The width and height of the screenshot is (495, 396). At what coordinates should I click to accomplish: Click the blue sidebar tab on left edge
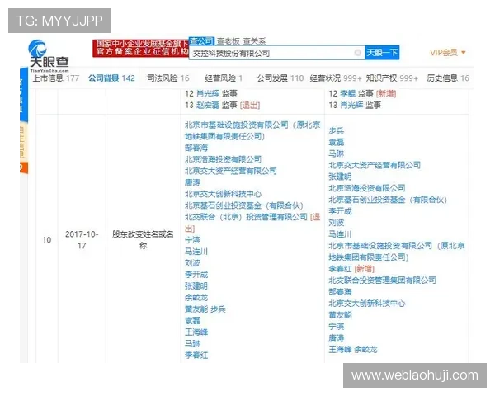[x=24, y=95]
